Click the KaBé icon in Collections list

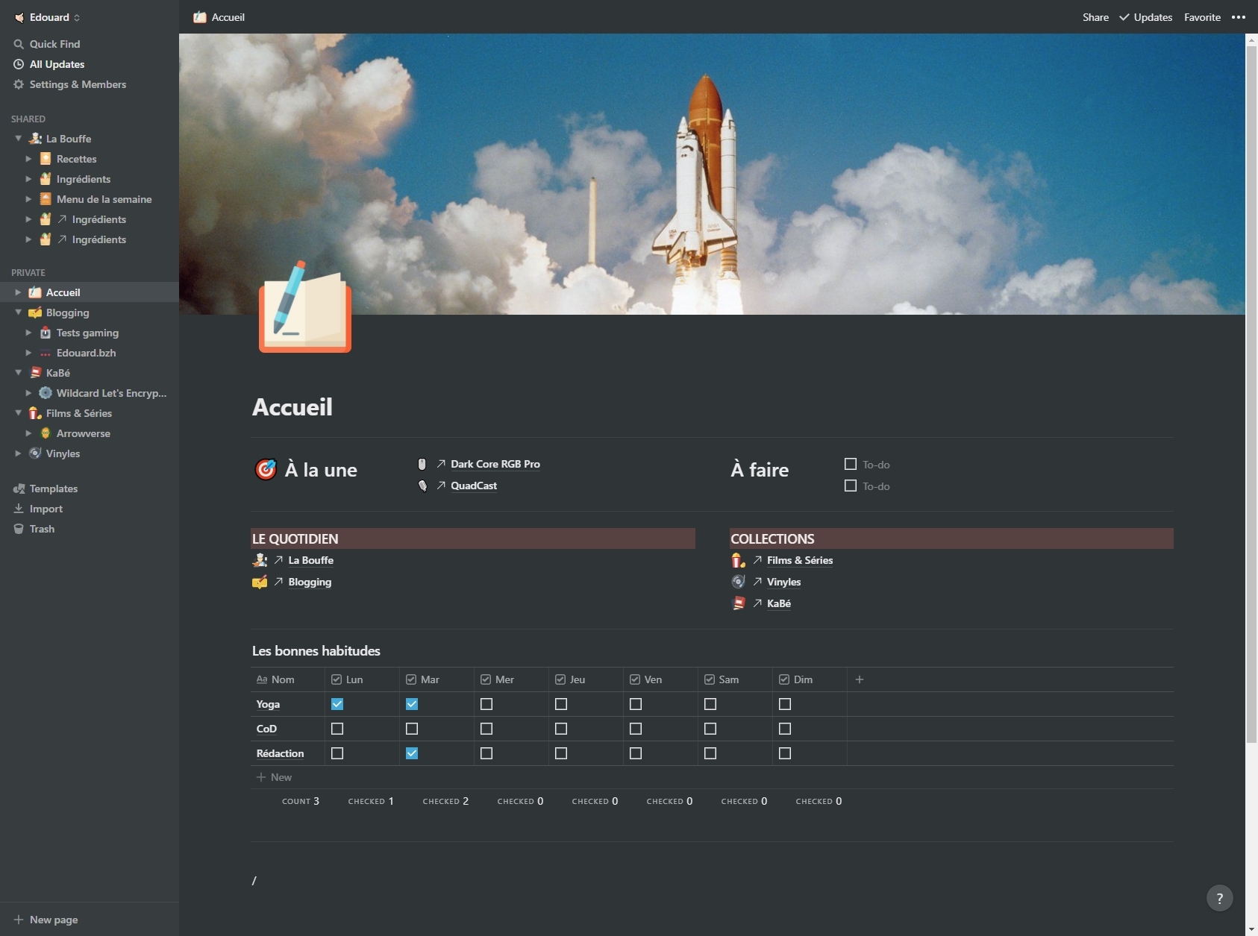[738, 603]
